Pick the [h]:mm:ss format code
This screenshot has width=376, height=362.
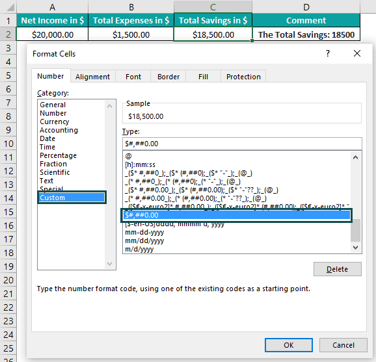pyautogui.click(x=140, y=164)
